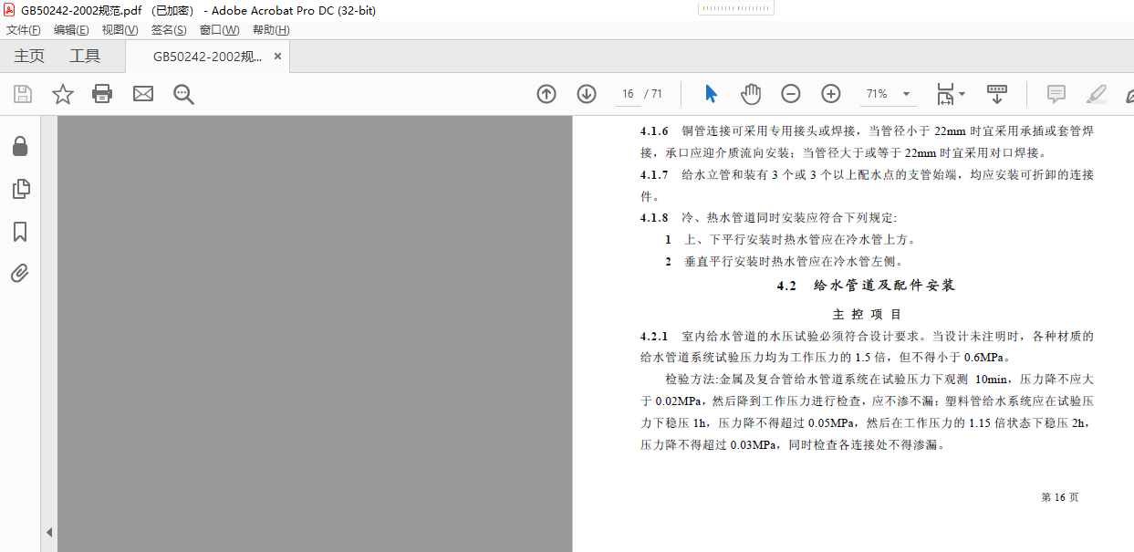Click the save file floppy disk icon
The height and width of the screenshot is (552, 1134).
coord(22,94)
